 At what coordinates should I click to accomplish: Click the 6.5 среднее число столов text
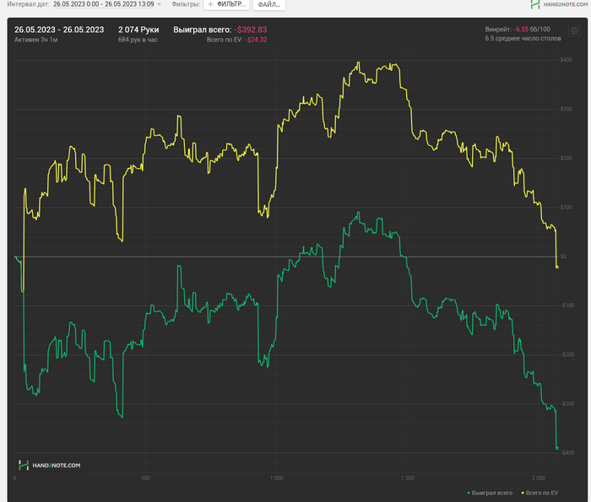(x=523, y=39)
